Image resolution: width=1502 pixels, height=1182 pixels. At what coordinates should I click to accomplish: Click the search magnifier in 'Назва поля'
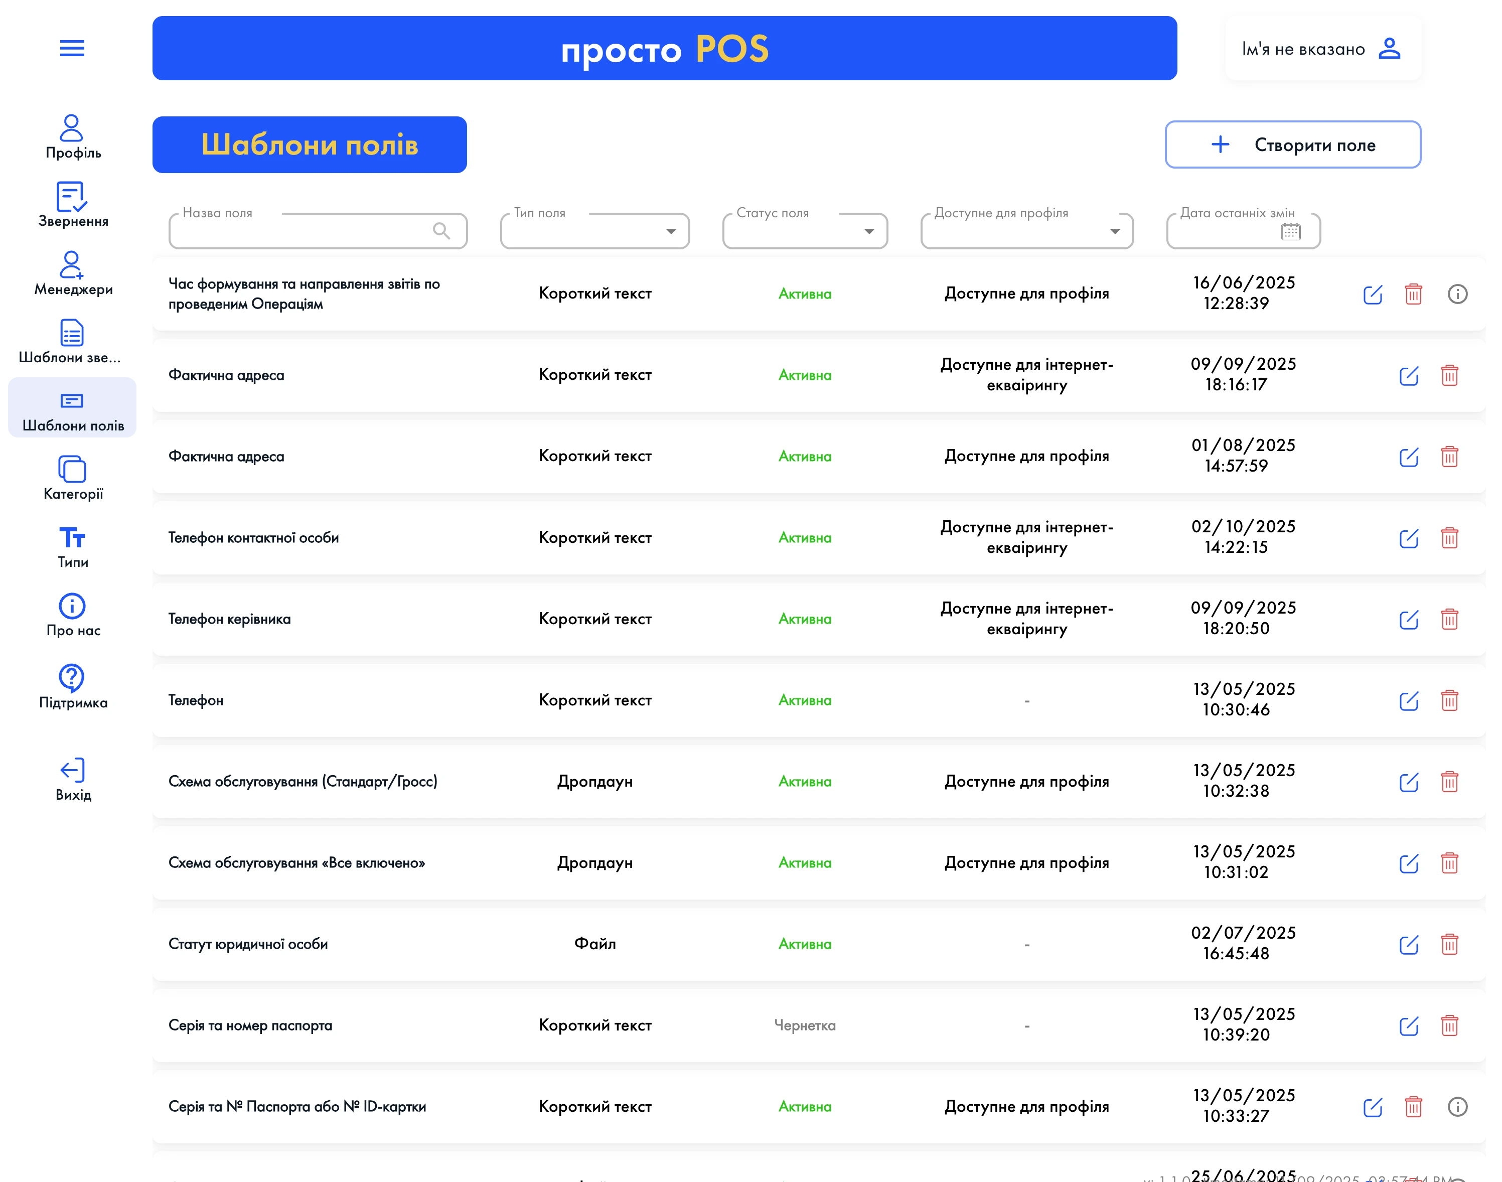(440, 230)
